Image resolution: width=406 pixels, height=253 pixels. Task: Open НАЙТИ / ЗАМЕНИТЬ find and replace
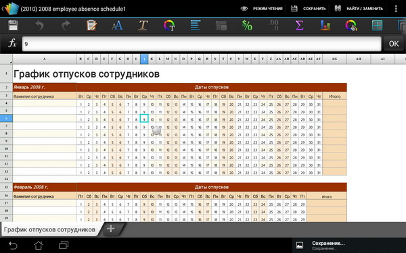[x=359, y=9]
